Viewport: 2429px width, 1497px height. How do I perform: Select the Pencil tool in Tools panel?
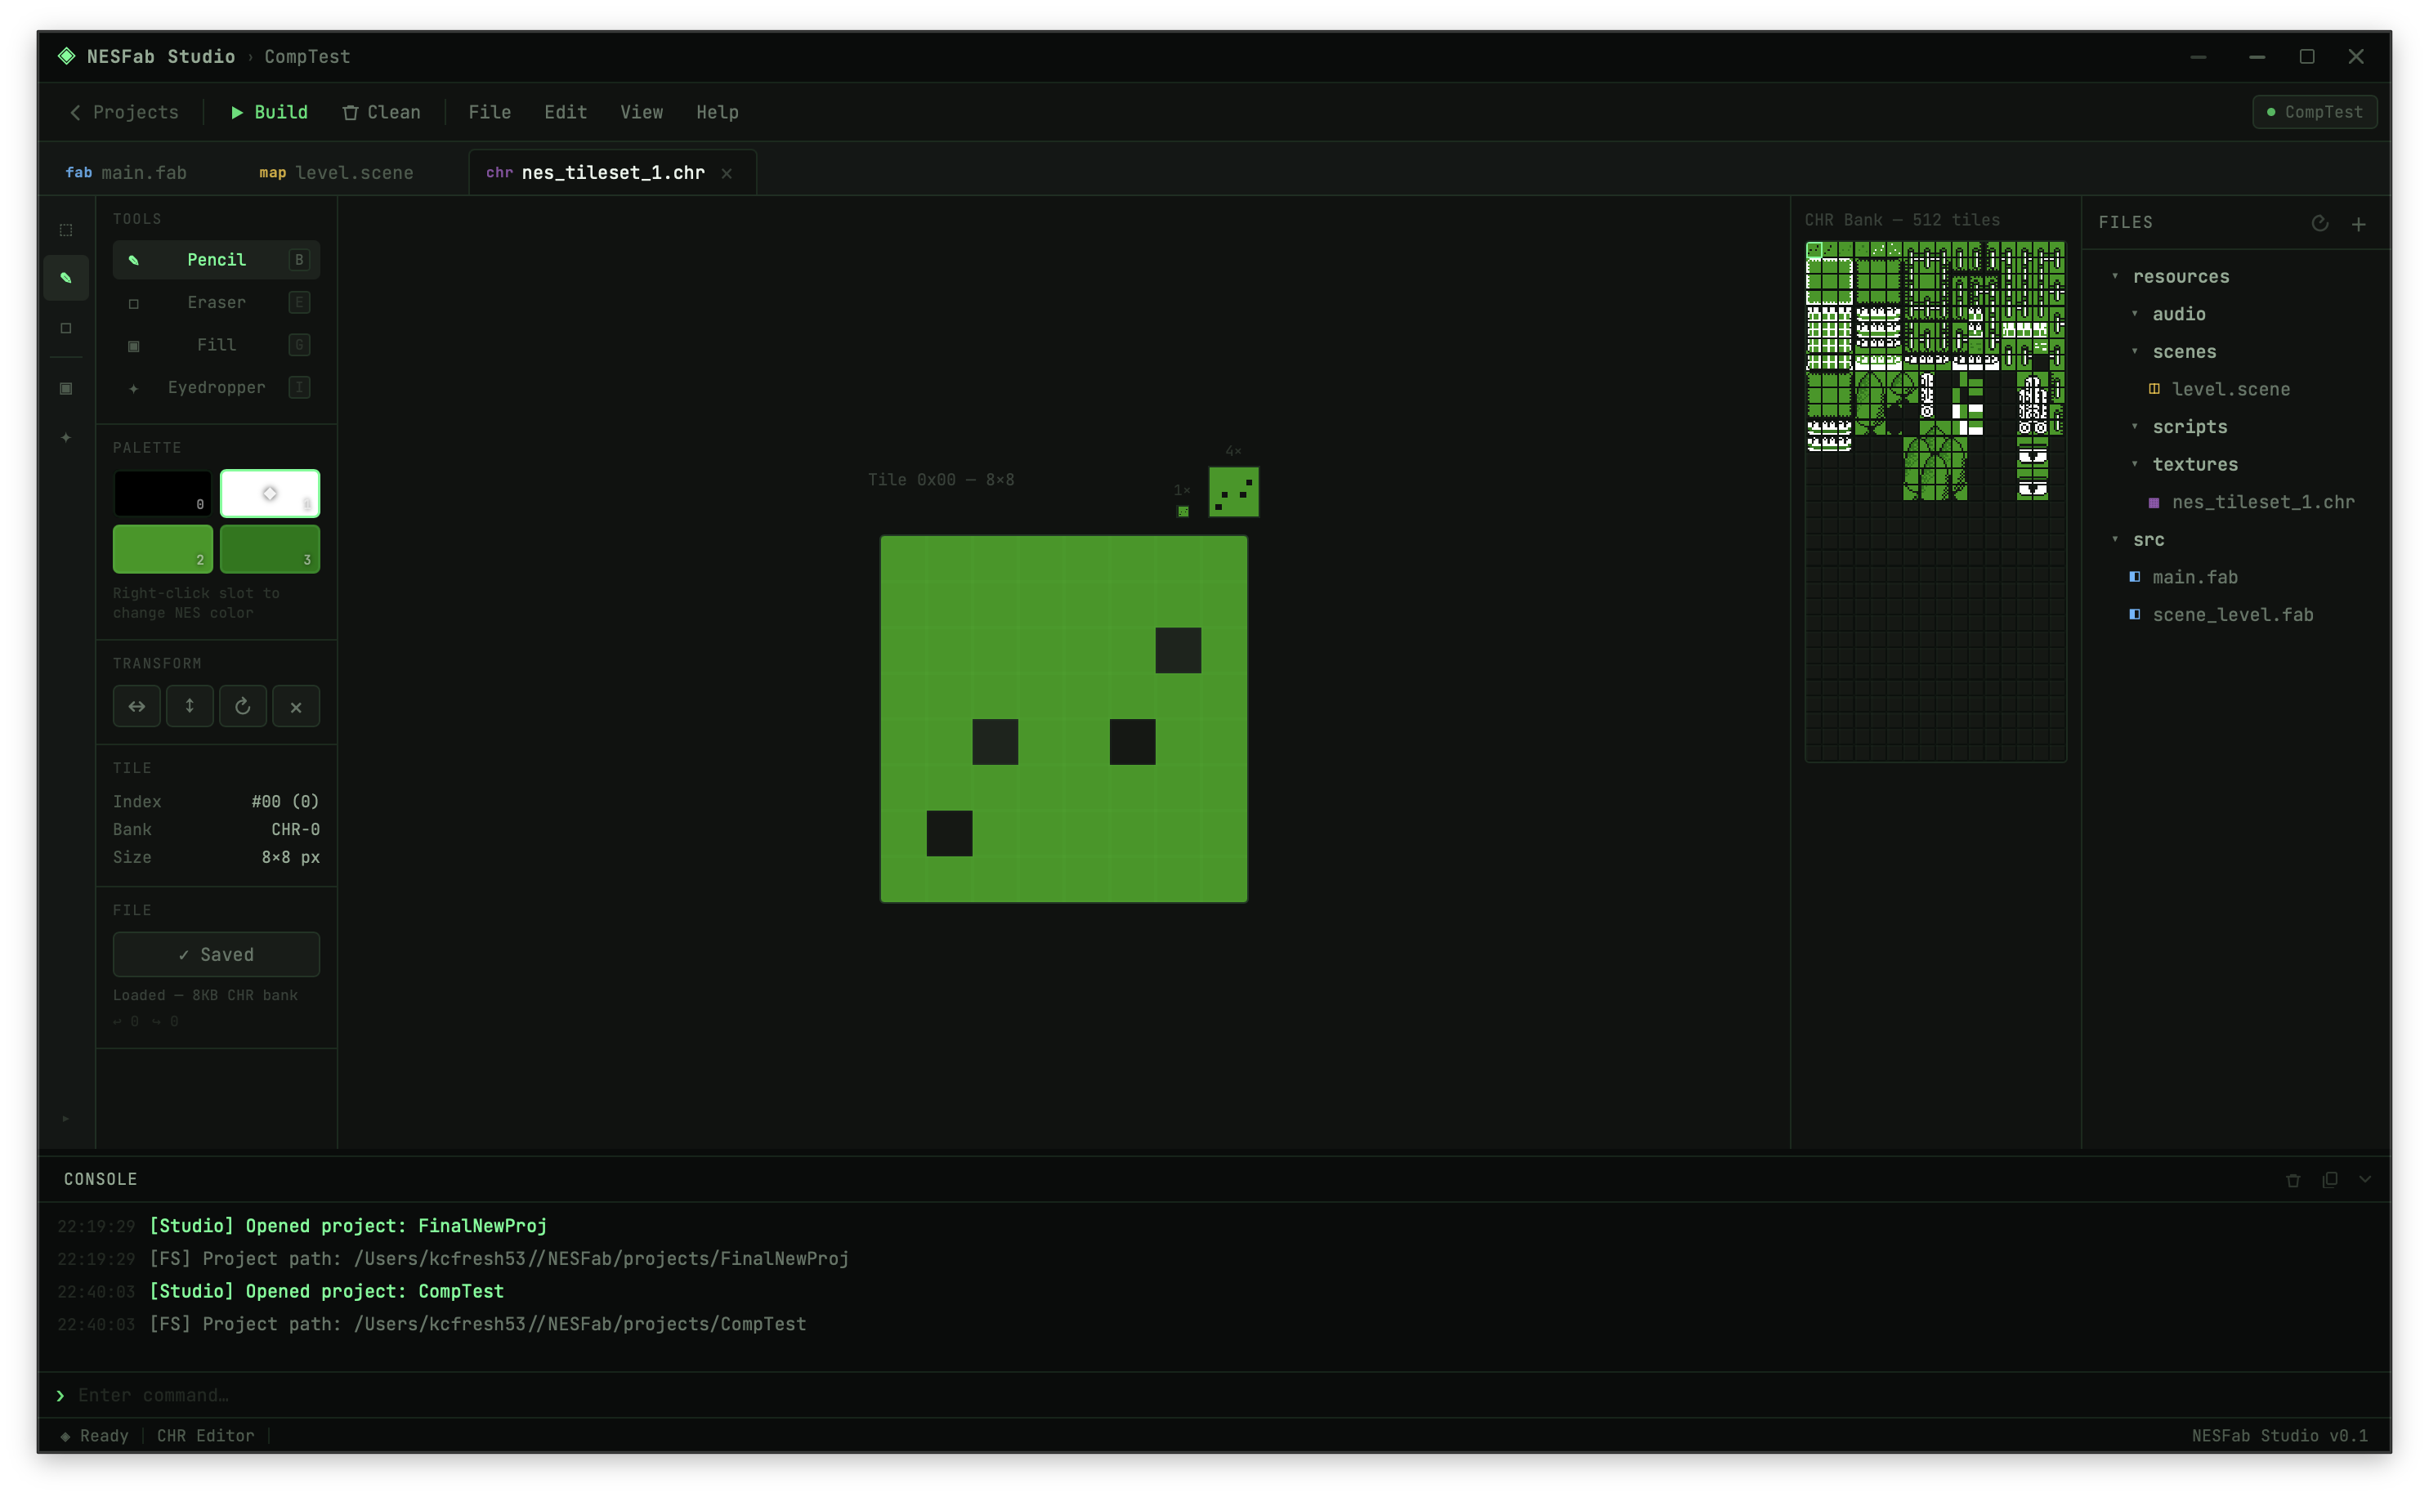tap(216, 259)
